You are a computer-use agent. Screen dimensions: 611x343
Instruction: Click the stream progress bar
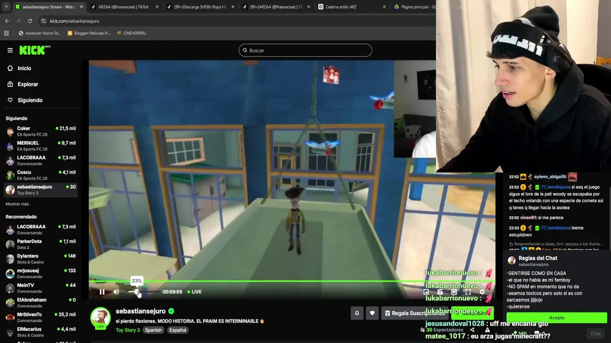[x=292, y=282]
